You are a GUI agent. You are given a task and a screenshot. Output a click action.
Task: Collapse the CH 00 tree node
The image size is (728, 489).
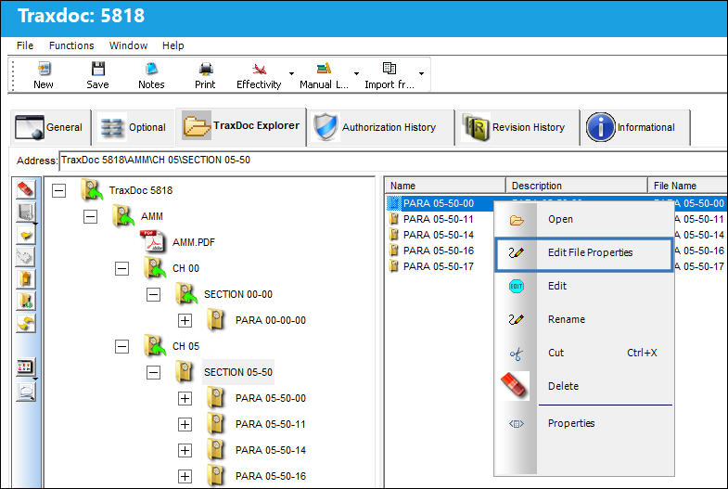coord(122,268)
